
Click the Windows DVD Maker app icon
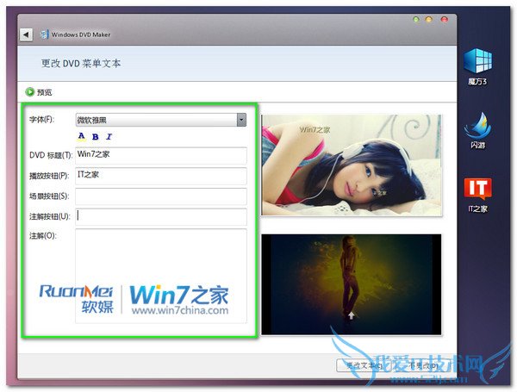(45, 34)
